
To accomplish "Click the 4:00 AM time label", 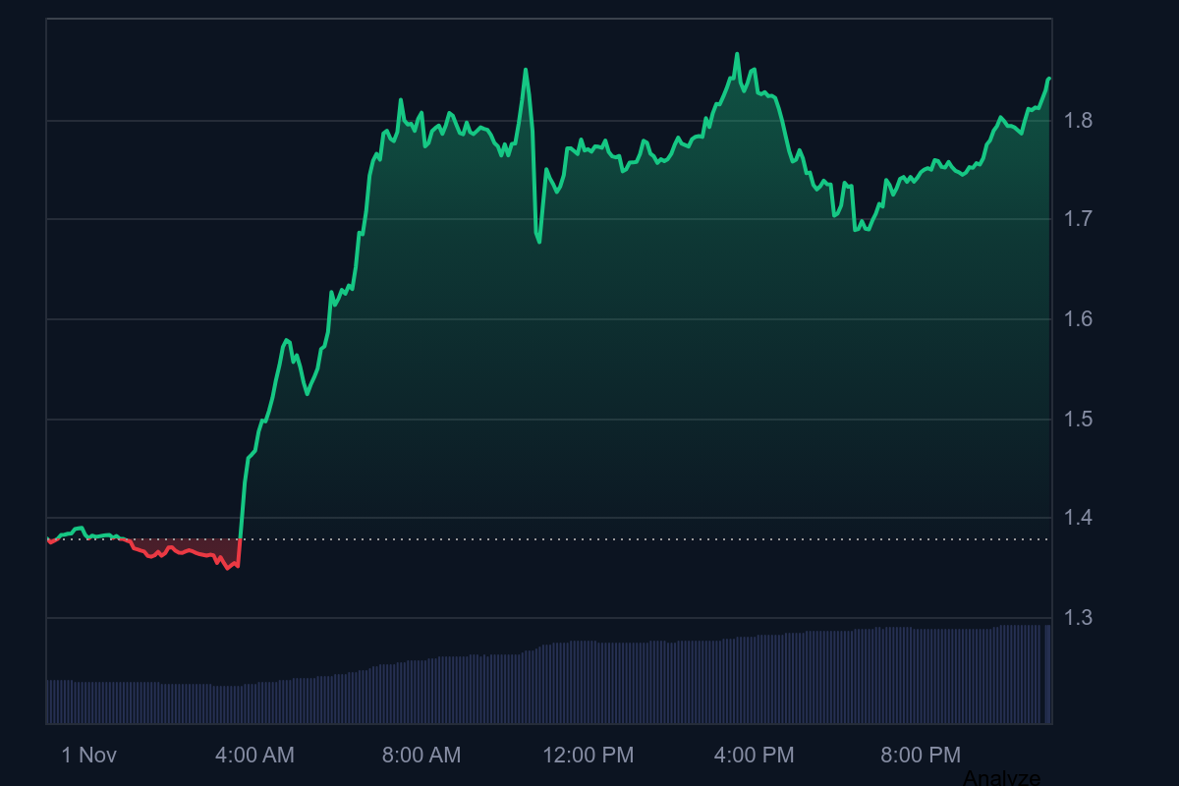I will coord(255,756).
